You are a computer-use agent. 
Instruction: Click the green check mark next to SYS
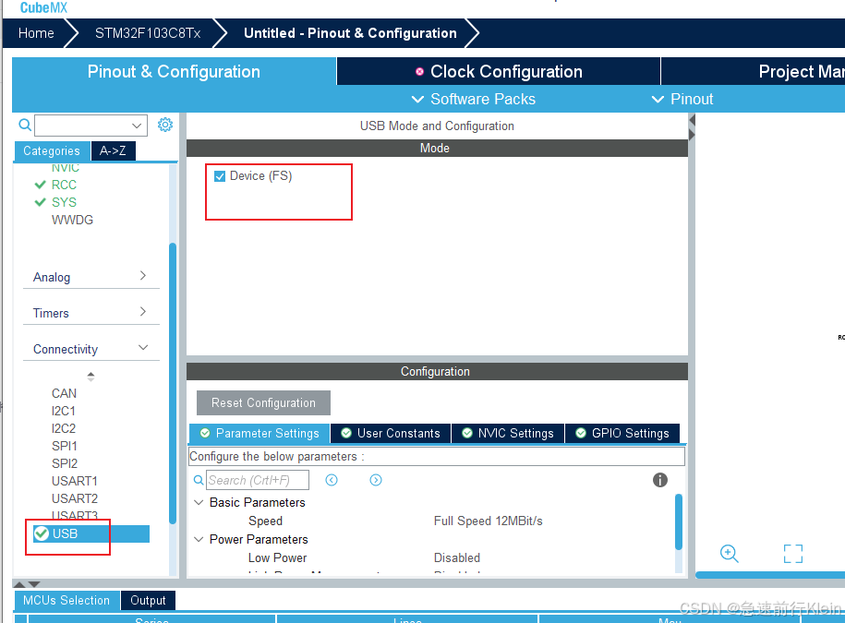click(40, 202)
